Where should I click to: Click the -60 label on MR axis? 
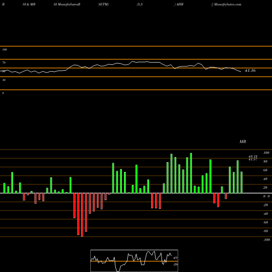(265, 222)
